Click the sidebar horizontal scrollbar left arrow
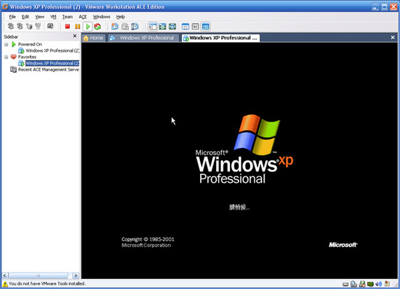 (x=5, y=276)
